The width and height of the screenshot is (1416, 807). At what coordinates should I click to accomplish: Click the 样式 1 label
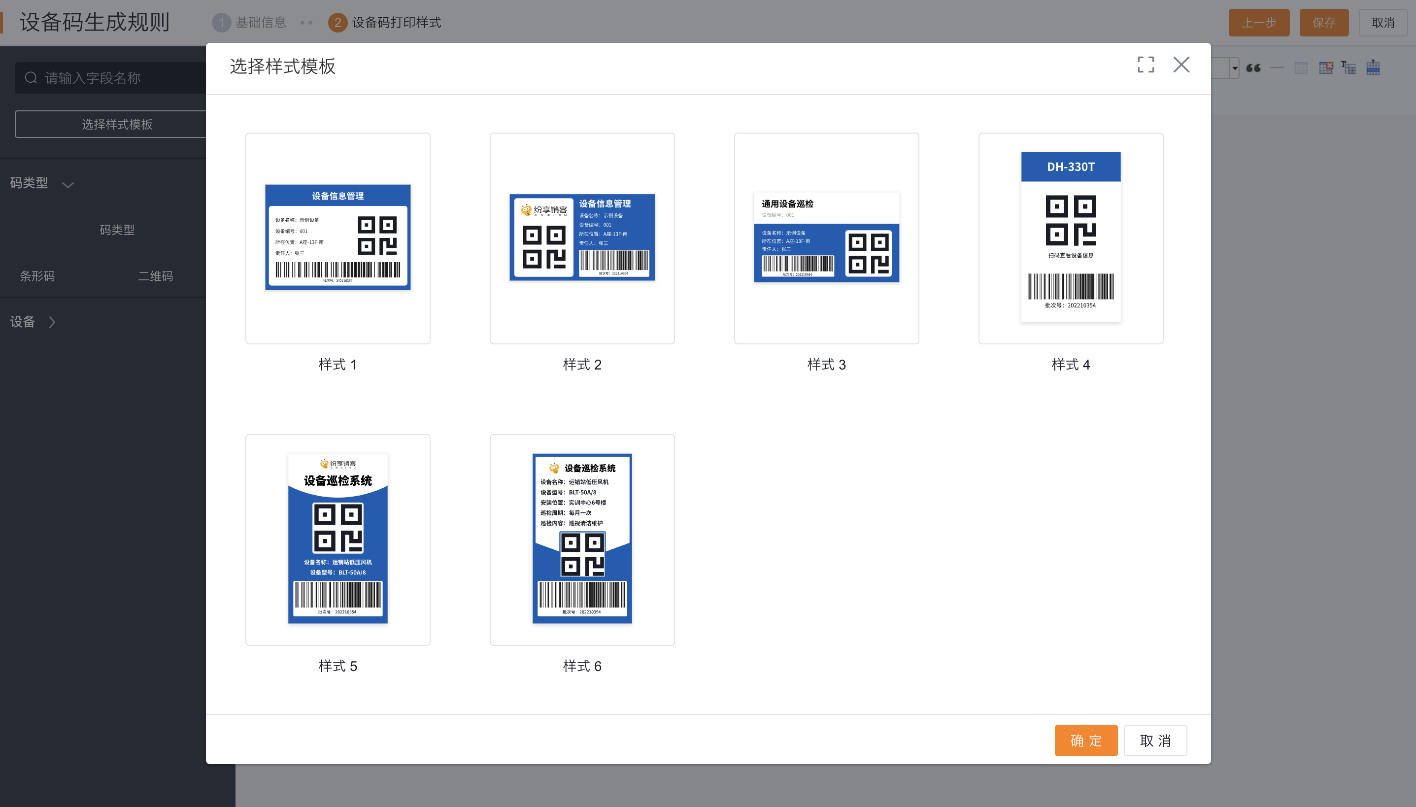tap(337, 364)
